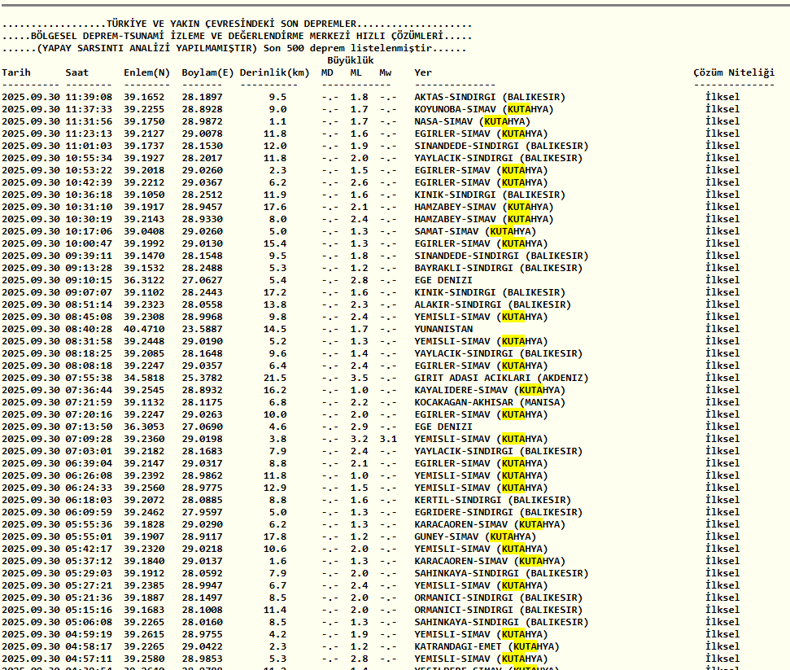
Task: Click longitude value 23.5887
Action: (x=202, y=329)
